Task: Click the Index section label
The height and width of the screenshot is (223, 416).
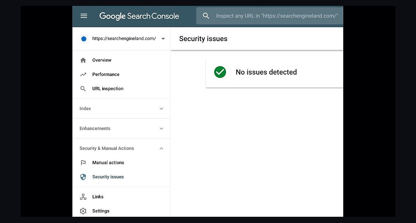Action: [x=85, y=108]
